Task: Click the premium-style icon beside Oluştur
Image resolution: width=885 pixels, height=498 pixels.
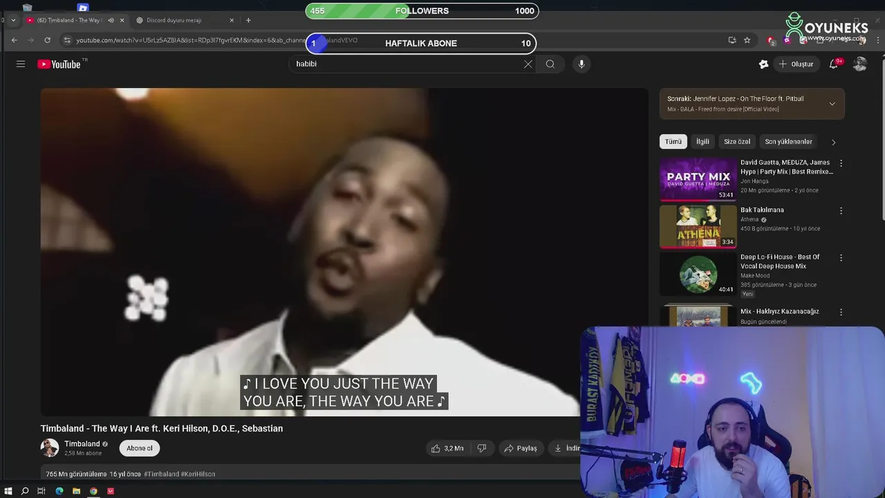Action: (763, 64)
